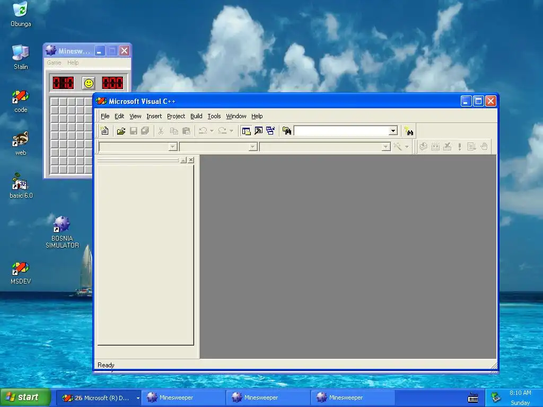Click the keyboard icon in system tray

pos(473,398)
